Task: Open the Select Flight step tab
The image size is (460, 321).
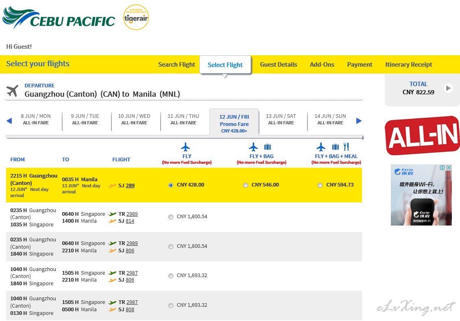Action: (225, 65)
